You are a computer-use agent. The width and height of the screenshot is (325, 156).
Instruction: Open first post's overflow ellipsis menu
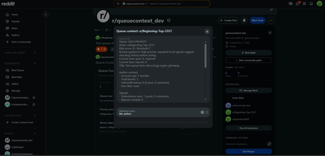(215, 38)
